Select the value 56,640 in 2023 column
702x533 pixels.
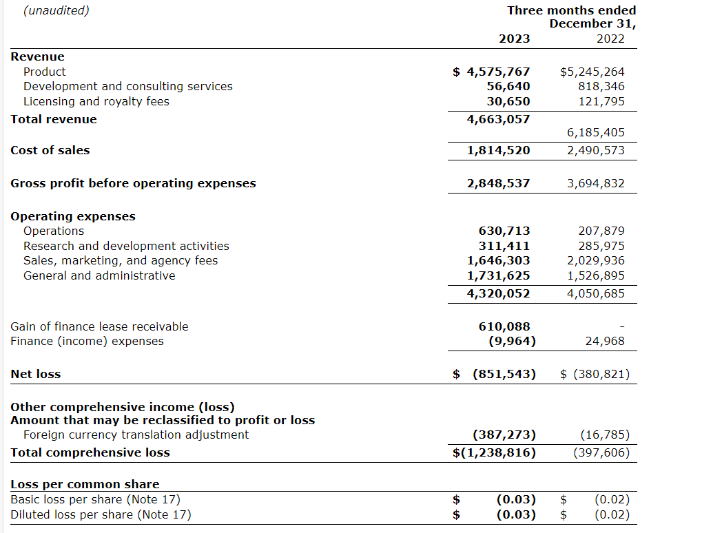coord(508,86)
